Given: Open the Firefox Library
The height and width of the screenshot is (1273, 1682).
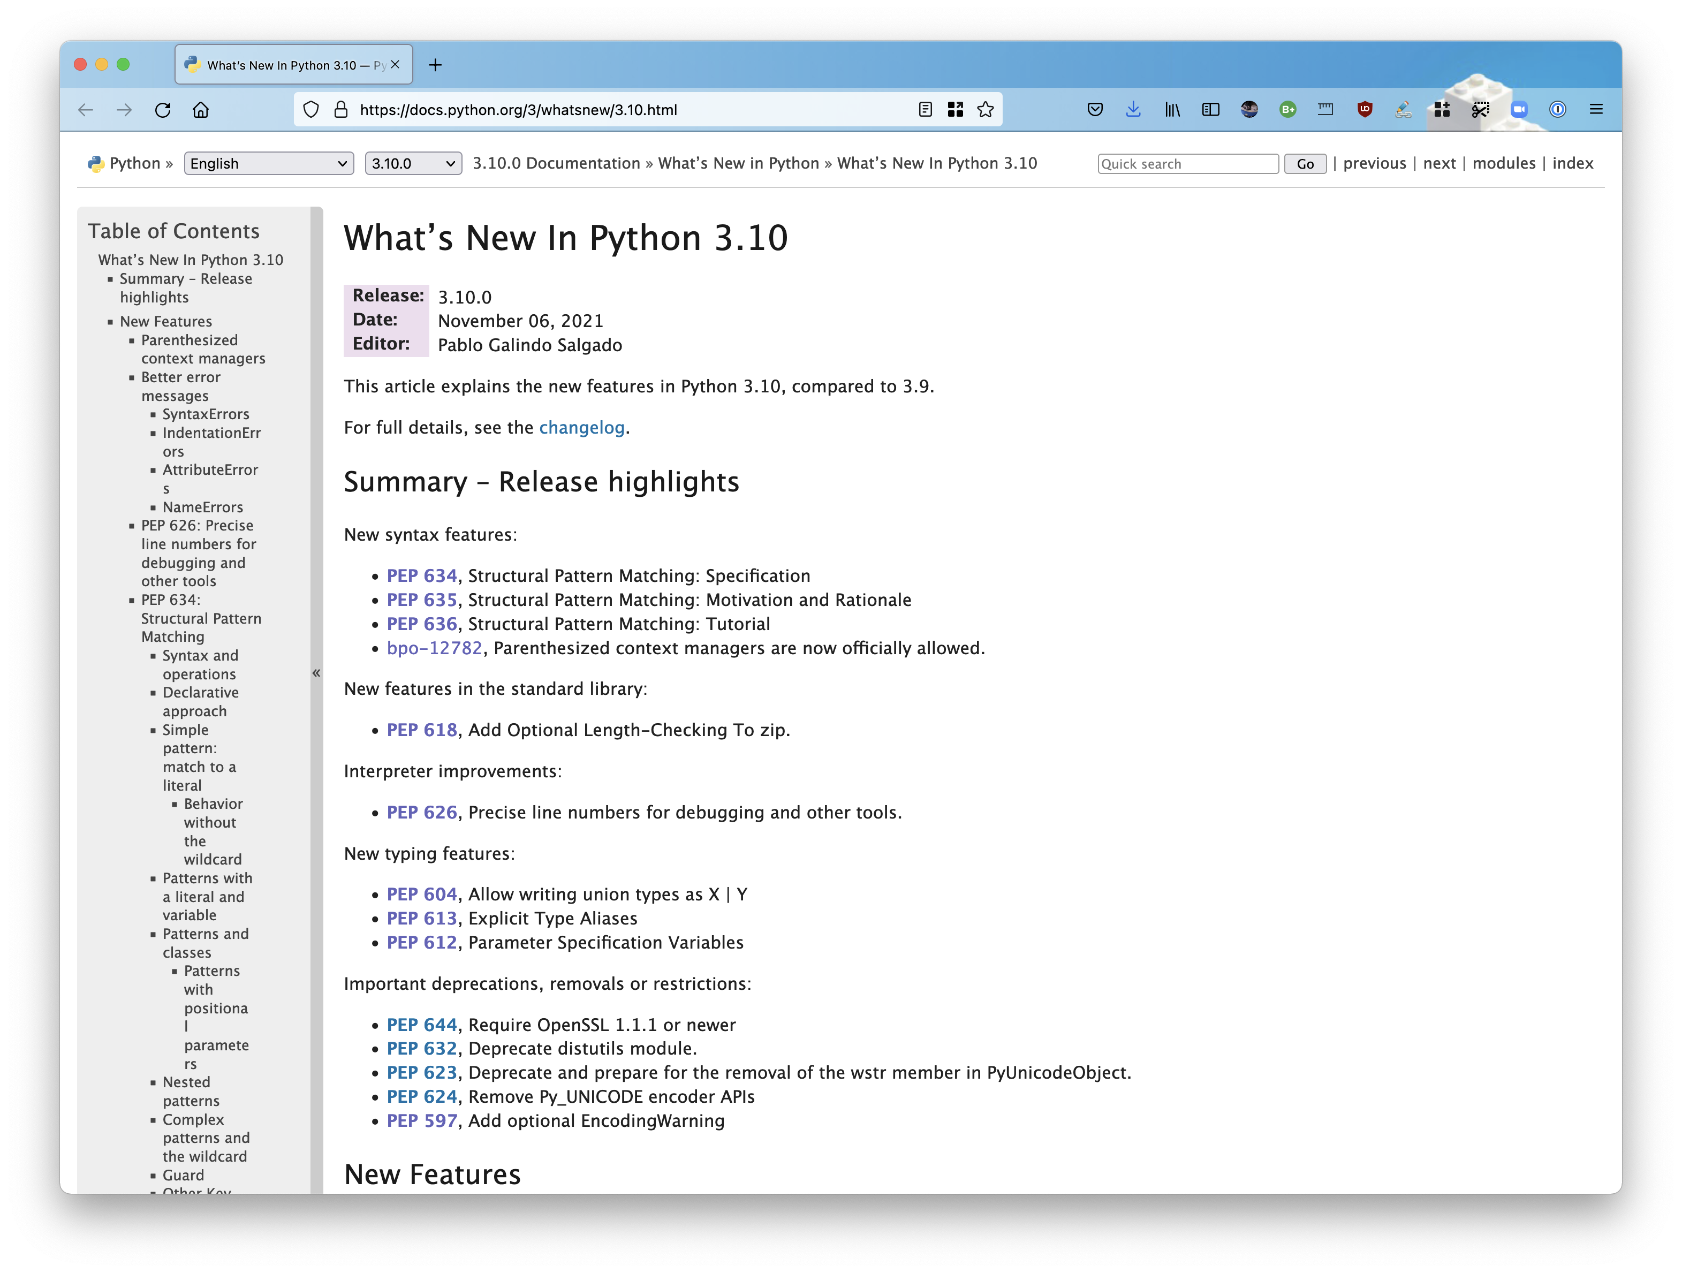Looking at the screenshot, I should coord(1172,109).
